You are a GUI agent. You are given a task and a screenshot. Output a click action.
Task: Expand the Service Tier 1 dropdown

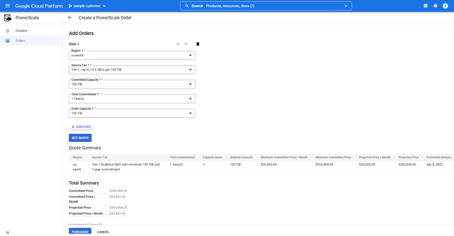click(x=132, y=70)
